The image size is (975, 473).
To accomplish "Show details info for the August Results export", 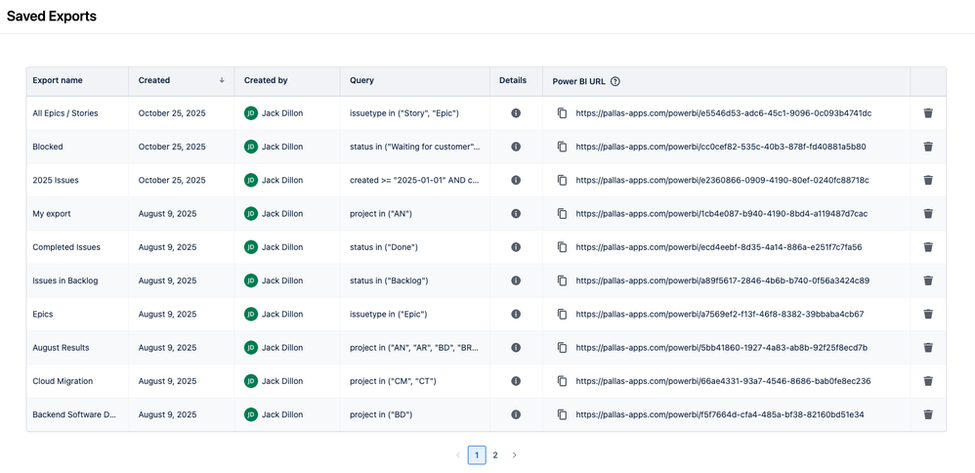I will [516, 347].
